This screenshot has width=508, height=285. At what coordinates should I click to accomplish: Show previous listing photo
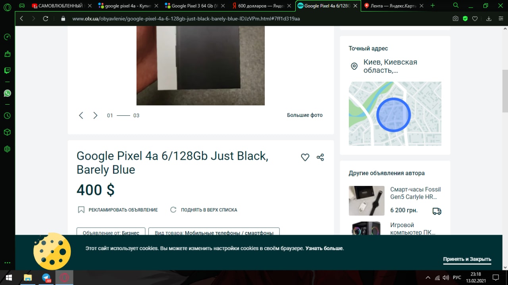pyautogui.click(x=81, y=115)
